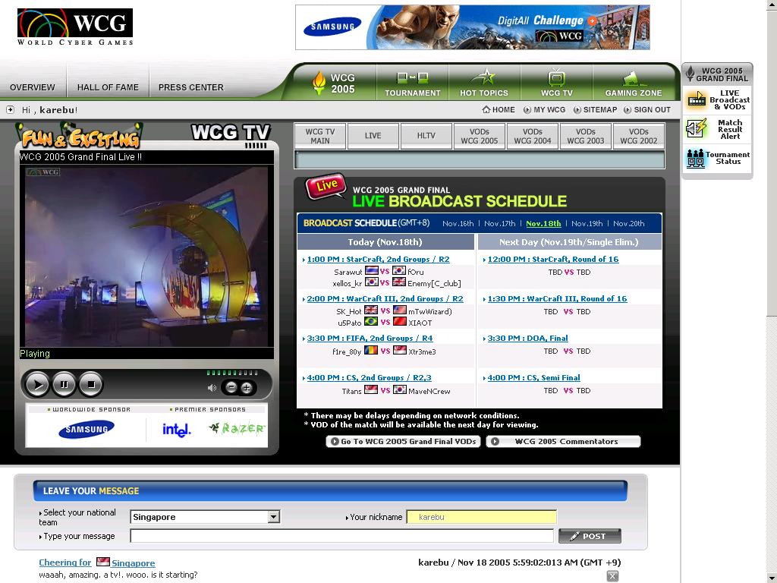Open VODs WCG 2003 tab
This screenshot has height=583, width=777.
point(585,137)
